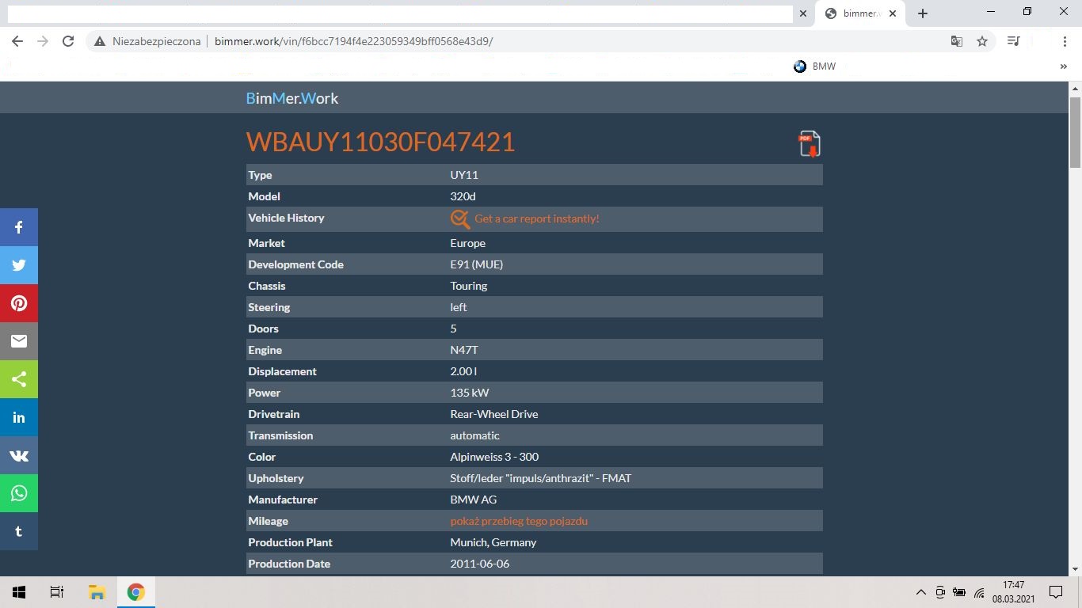Reload the page with refresh icon
Screen dimensions: 1082x608
pos(68,41)
